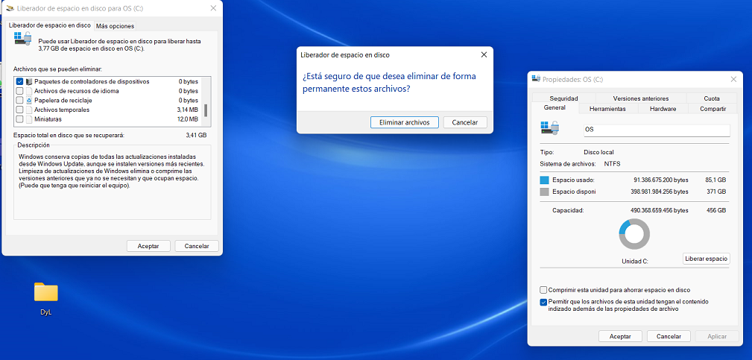Click Aceptar in the Propiedades window
The height and width of the screenshot is (360, 752).
click(x=620, y=336)
